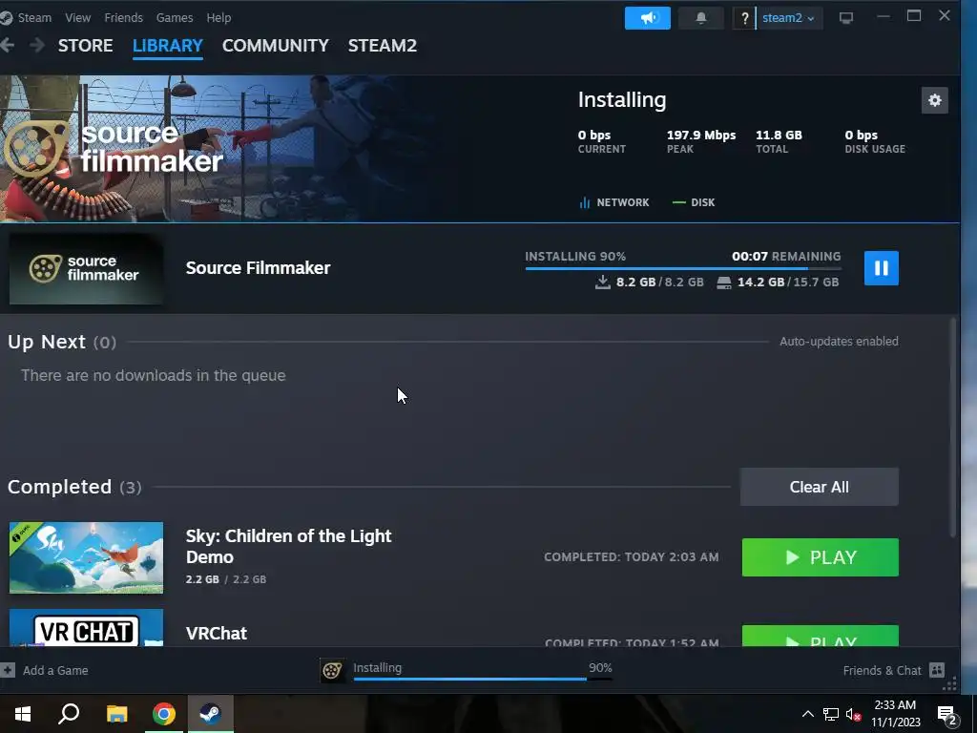Open the notifications bell
The image size is (977, 733).
pyautogui.click(x=701, y=18)
